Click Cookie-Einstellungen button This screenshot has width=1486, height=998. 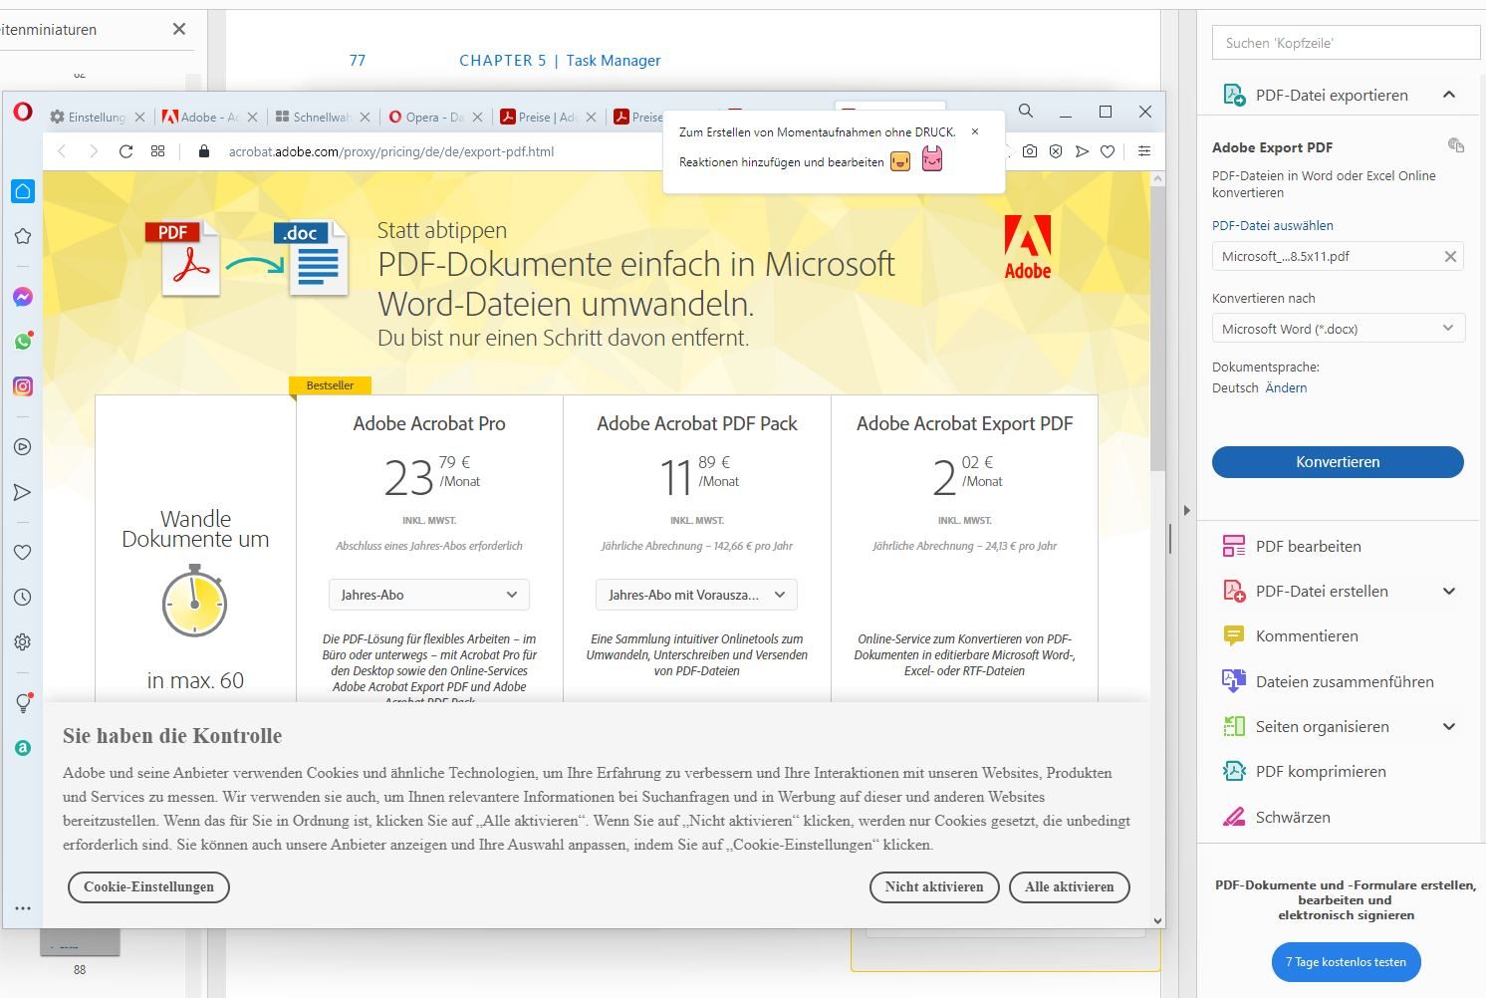point(148,886)
